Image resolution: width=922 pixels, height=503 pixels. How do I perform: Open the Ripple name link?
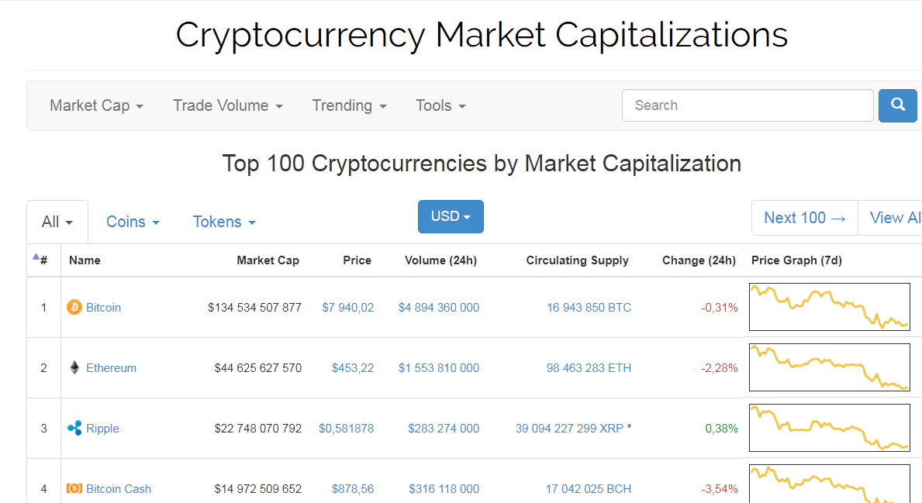click(102, 429)
